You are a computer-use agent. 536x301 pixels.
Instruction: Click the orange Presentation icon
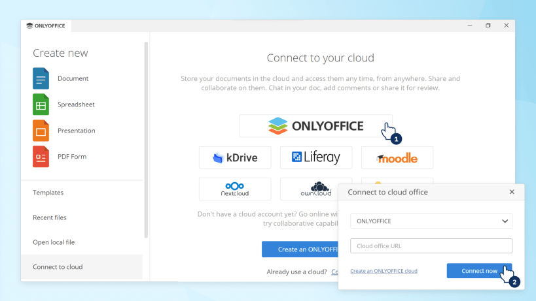(41, 131)
